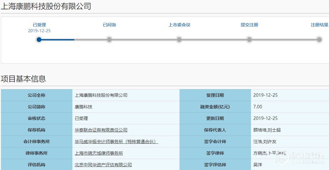Viewport: 329px width, 170px height.
Task: Select the 上市委会议 progress dot
Action: pos(179,40)
